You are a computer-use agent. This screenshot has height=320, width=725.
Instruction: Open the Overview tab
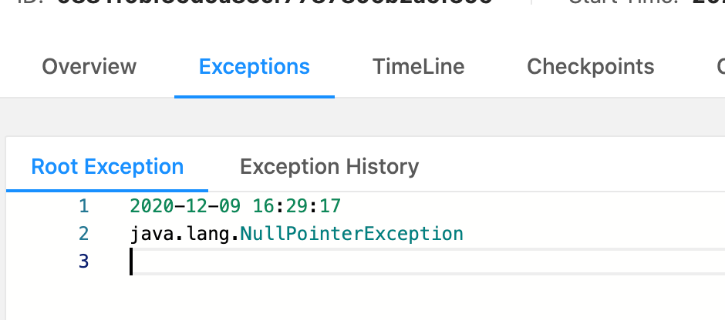(89, 67)
